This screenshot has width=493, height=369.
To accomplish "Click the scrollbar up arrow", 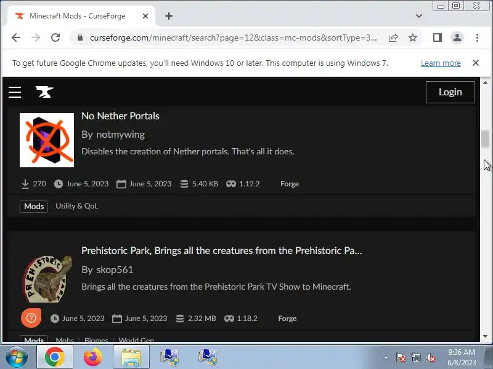I will (x=485, y=82).
